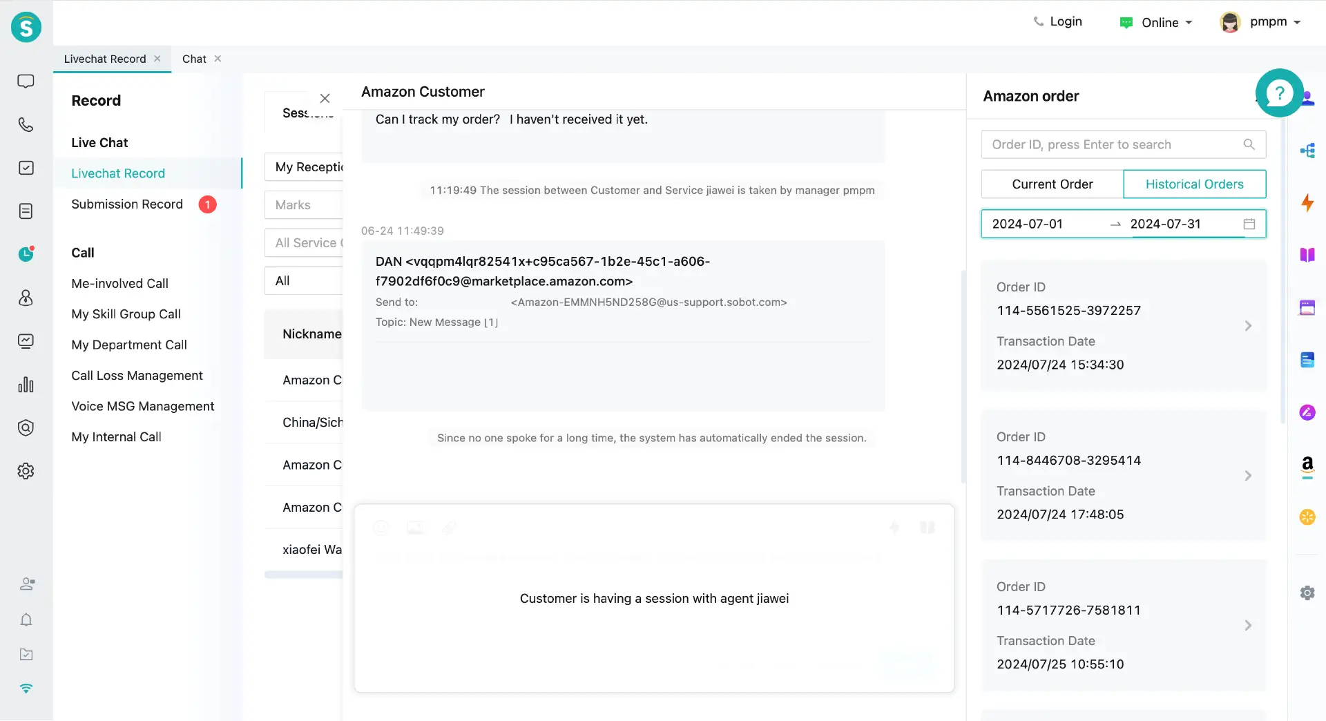Open My Skill Group Call

coord(126,314)
